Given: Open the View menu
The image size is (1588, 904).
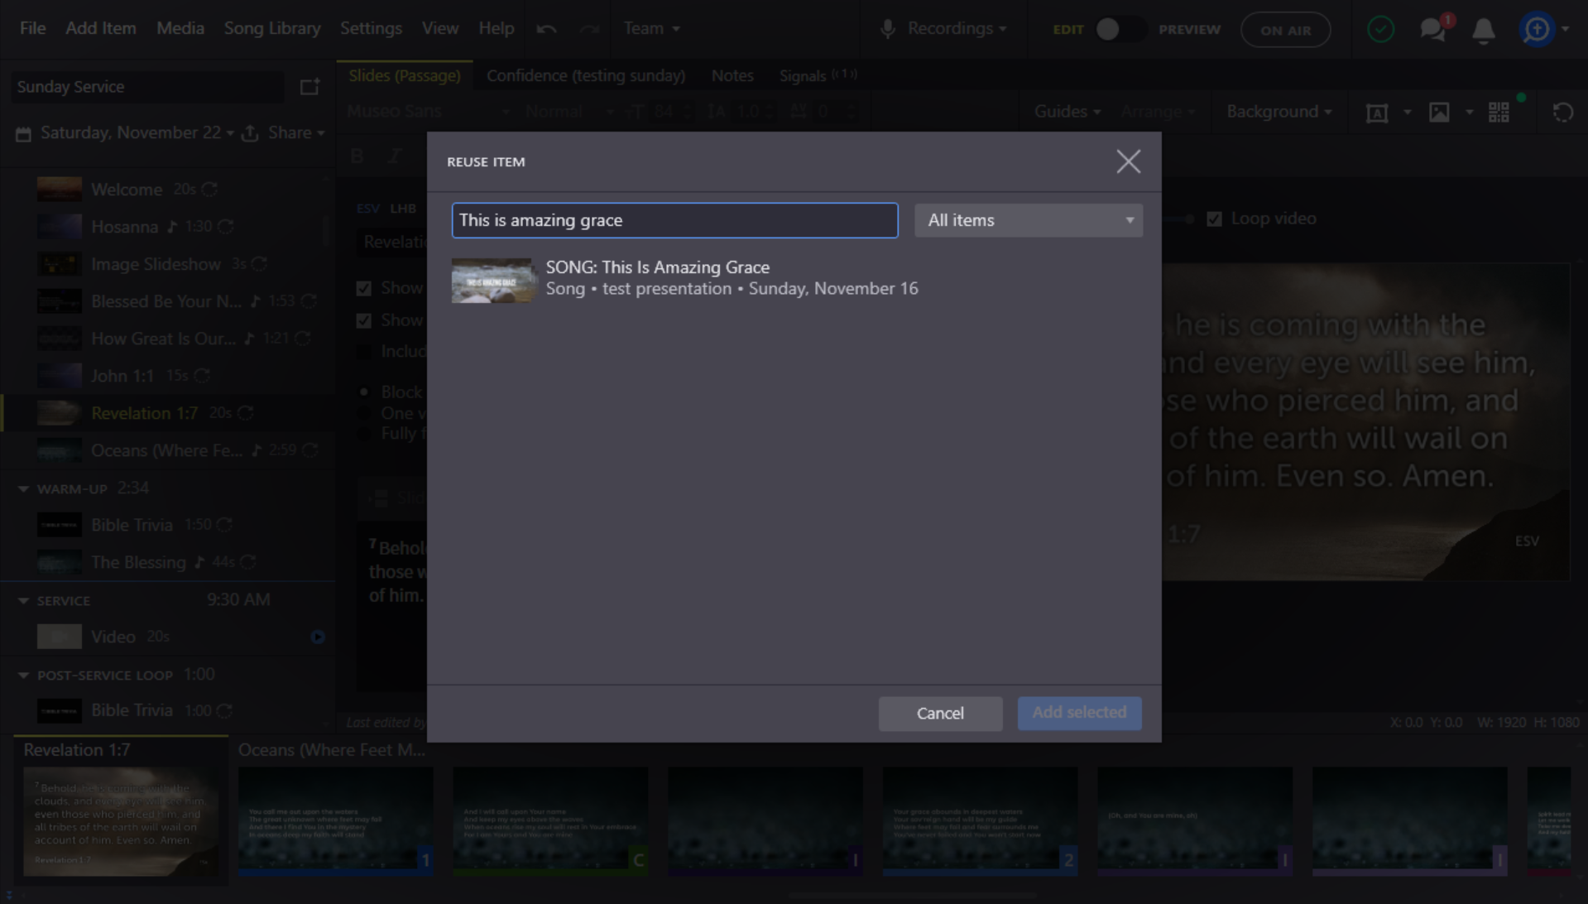Looking at the screenshot, I should (x=439, y=29).
